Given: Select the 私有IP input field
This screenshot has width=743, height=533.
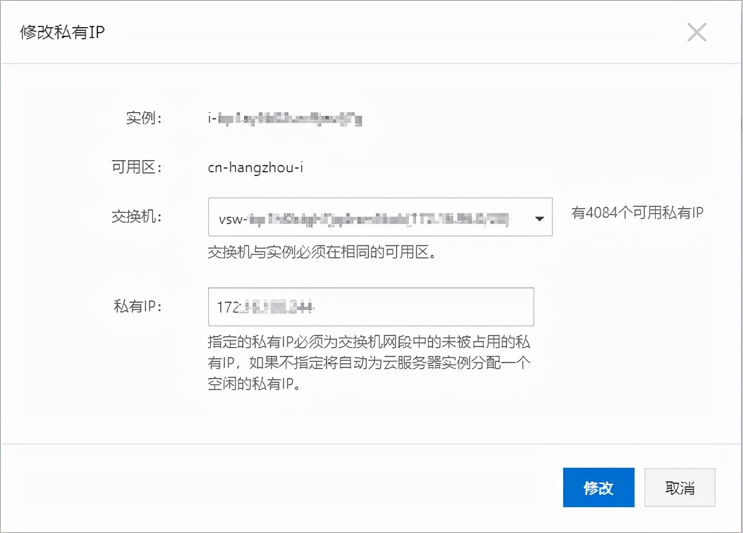Looking at the screenshot, I should coord(371,307).
